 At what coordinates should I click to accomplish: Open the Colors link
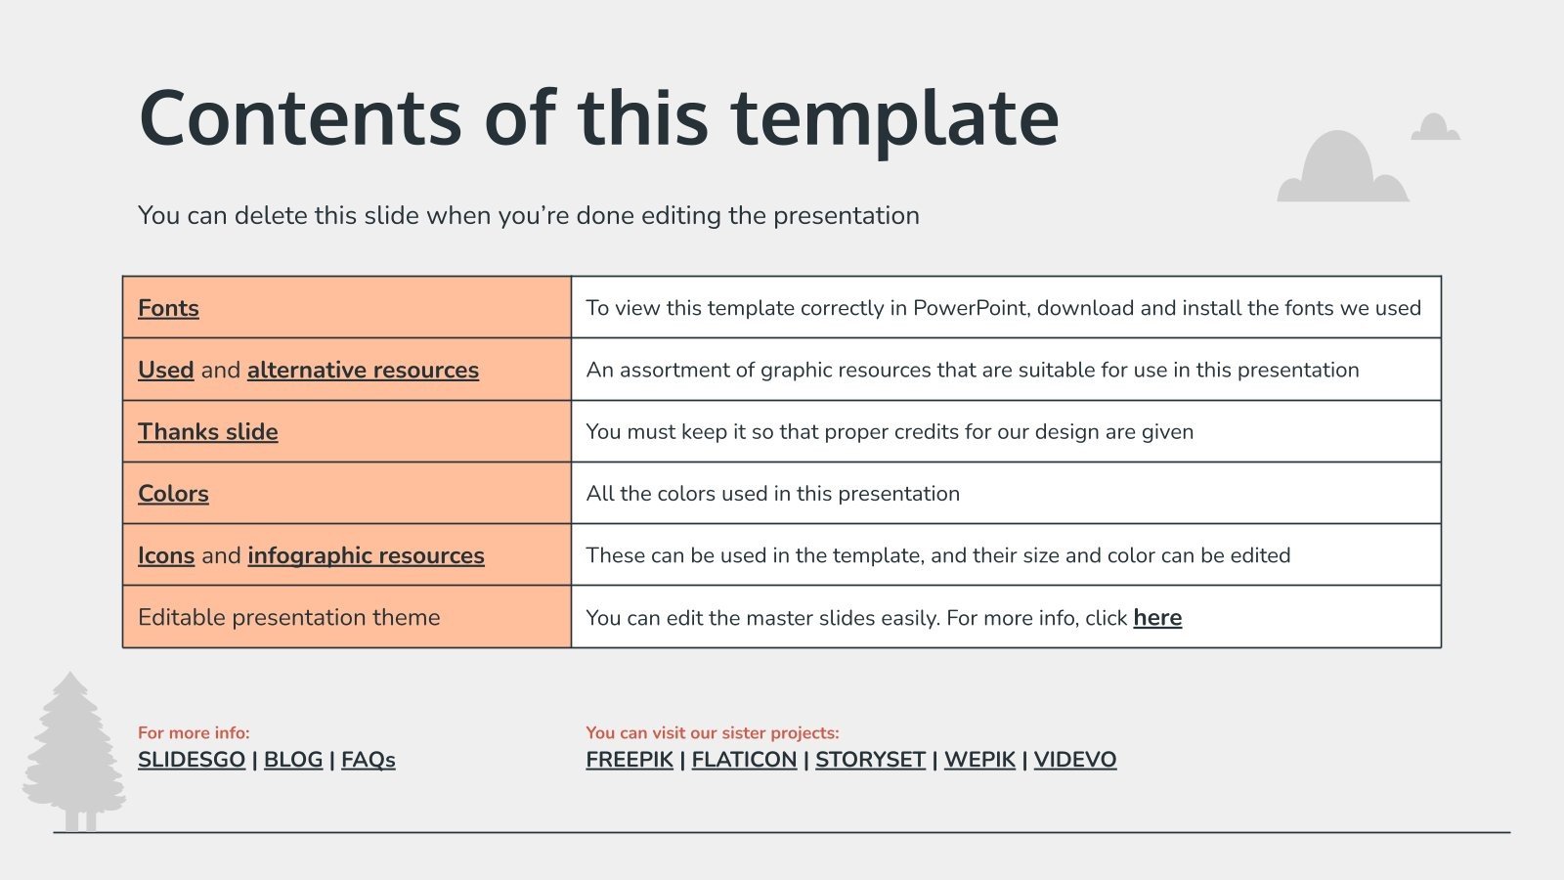173,494
